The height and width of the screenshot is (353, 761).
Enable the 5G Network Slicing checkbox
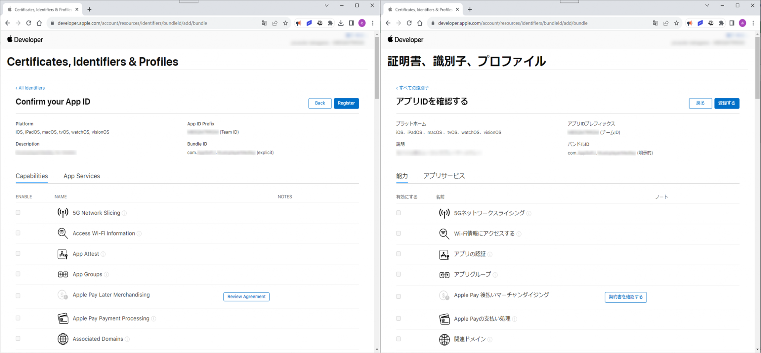(x=18, y=213)
